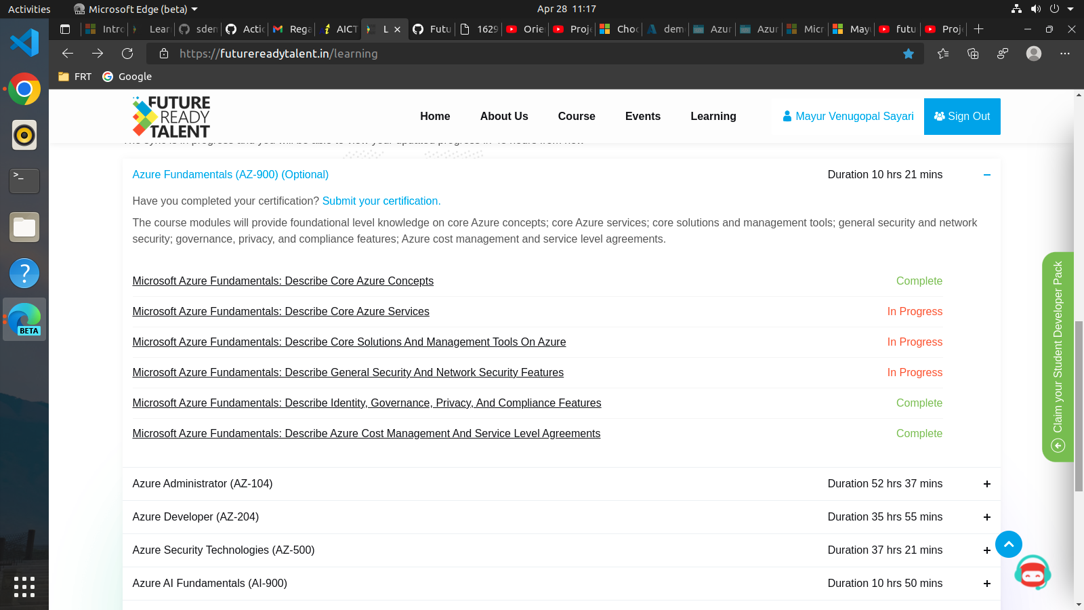Click Submit your certification link
The width and height of the screenshot is (1084, 610).
[381, 201]
